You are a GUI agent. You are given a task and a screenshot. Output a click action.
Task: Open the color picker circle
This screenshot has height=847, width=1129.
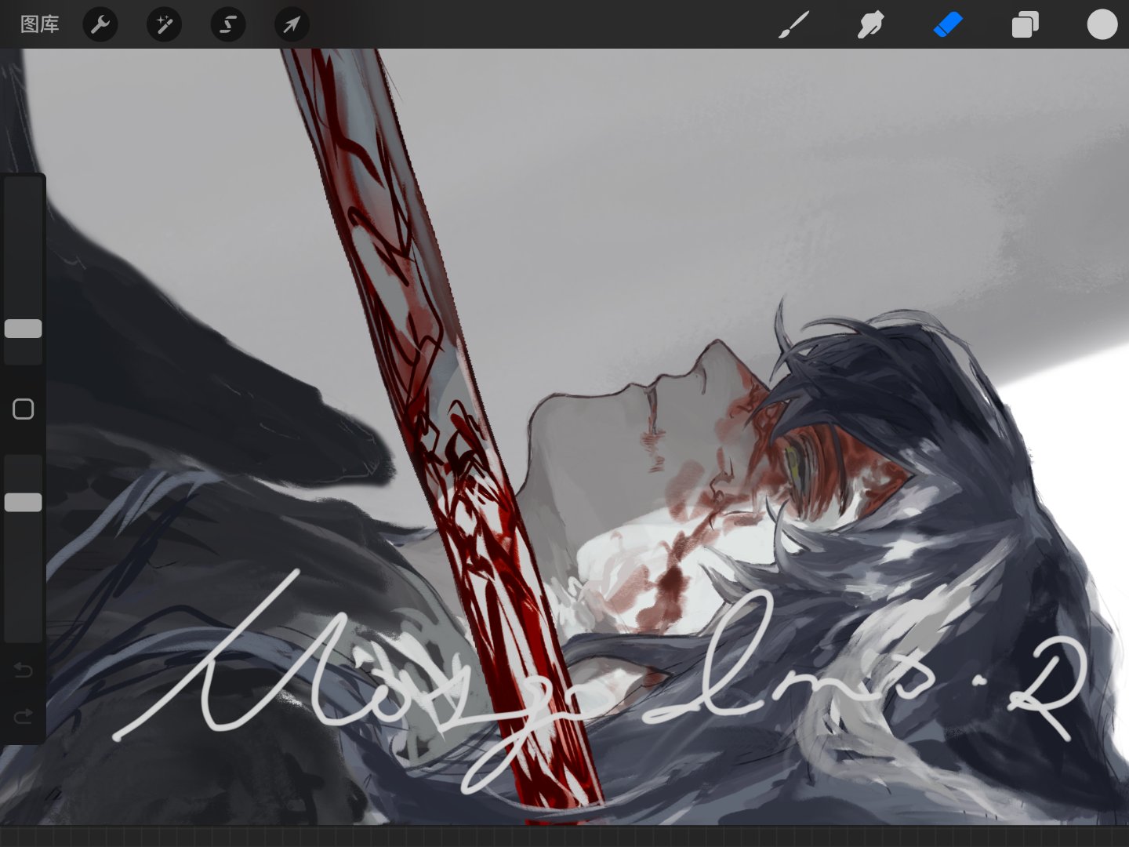pyautogui.click(x=1102, y=24)
